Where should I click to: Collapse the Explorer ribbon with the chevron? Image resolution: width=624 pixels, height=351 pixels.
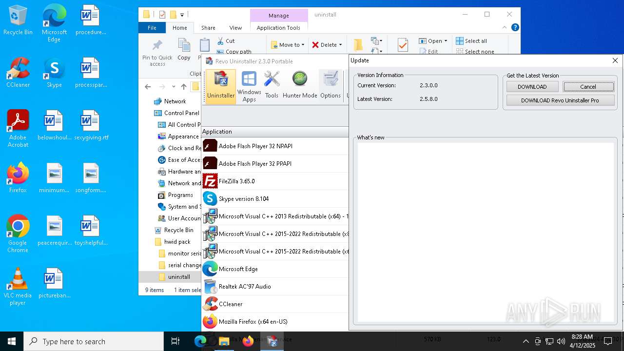click(x=505, y=28)
